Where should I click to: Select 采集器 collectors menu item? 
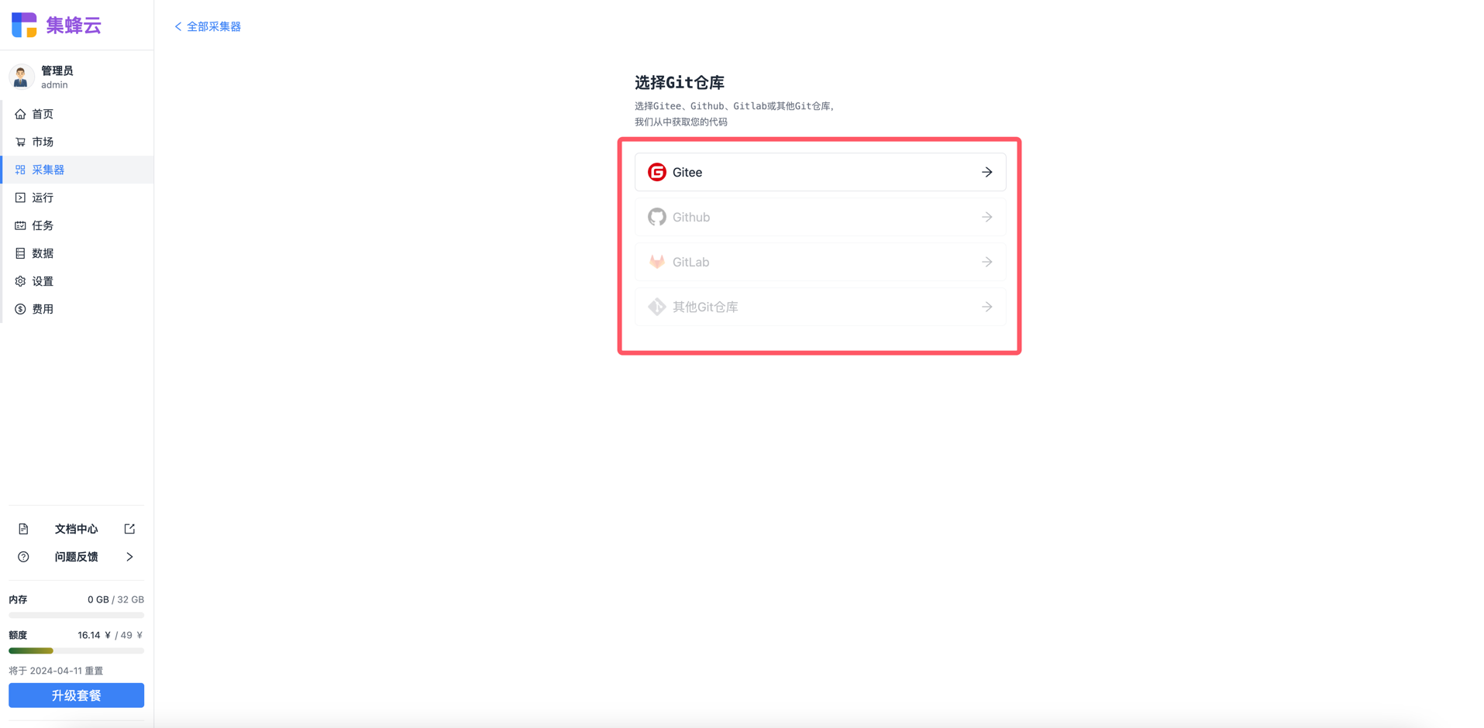[x=77, y=170]
